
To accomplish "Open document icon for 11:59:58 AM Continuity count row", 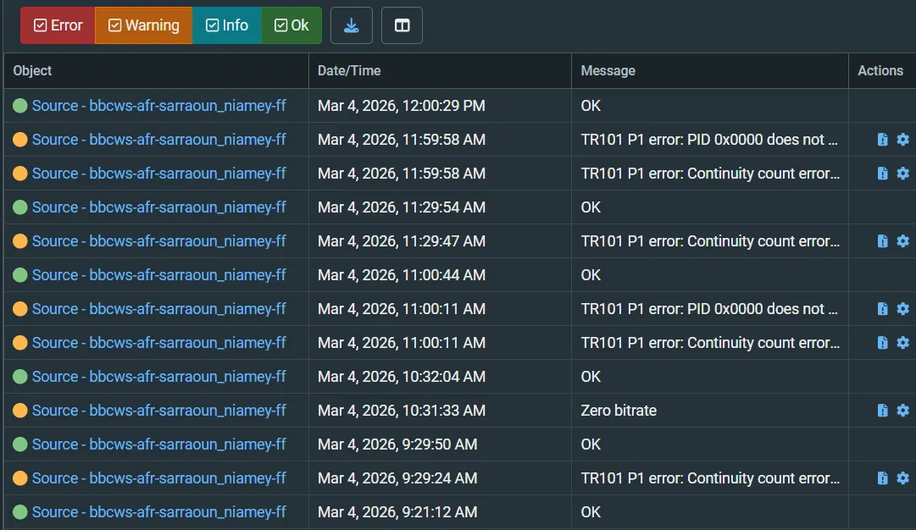I will 882,174.
